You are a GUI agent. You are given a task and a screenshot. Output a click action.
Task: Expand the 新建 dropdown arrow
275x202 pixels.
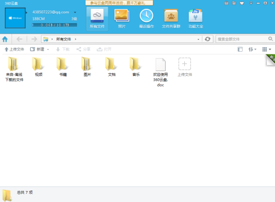(48, 50)
